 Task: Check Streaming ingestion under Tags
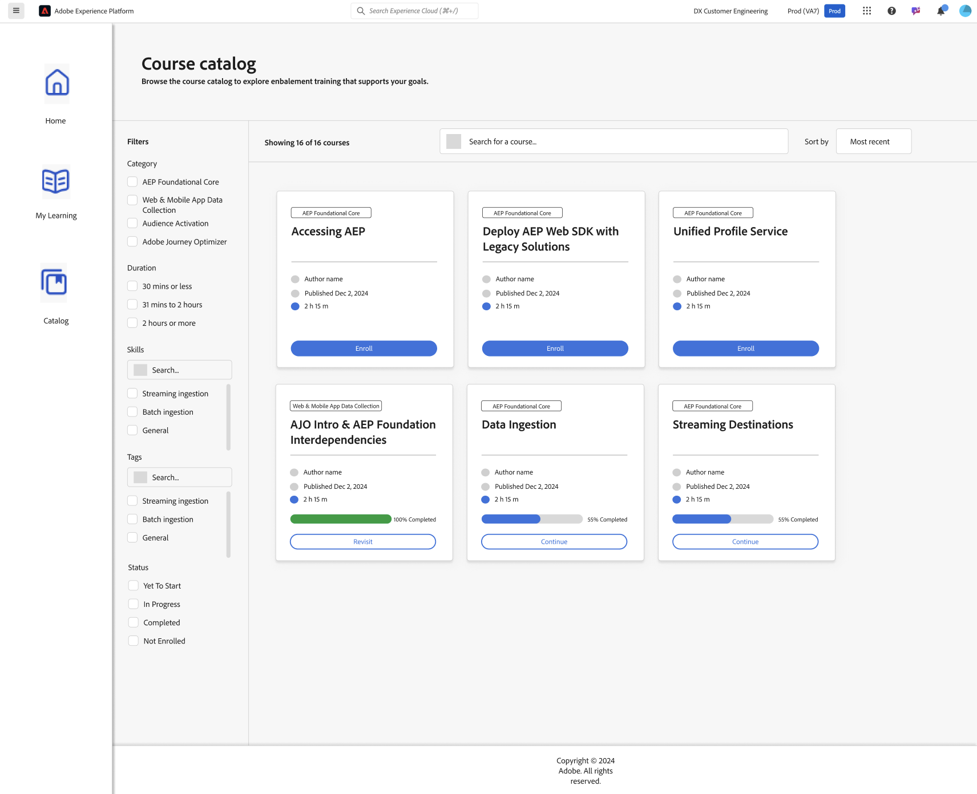(x=132, y=500)
